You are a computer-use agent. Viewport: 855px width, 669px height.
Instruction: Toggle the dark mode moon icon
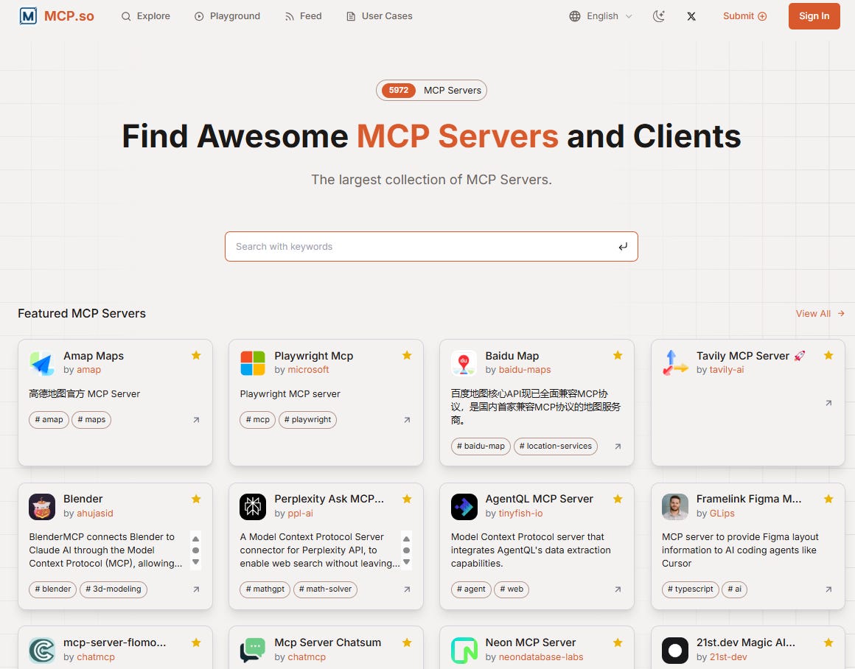point(659,15)
